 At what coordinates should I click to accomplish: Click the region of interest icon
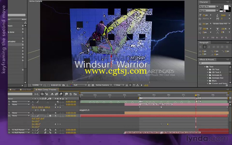tap(89, 85)
